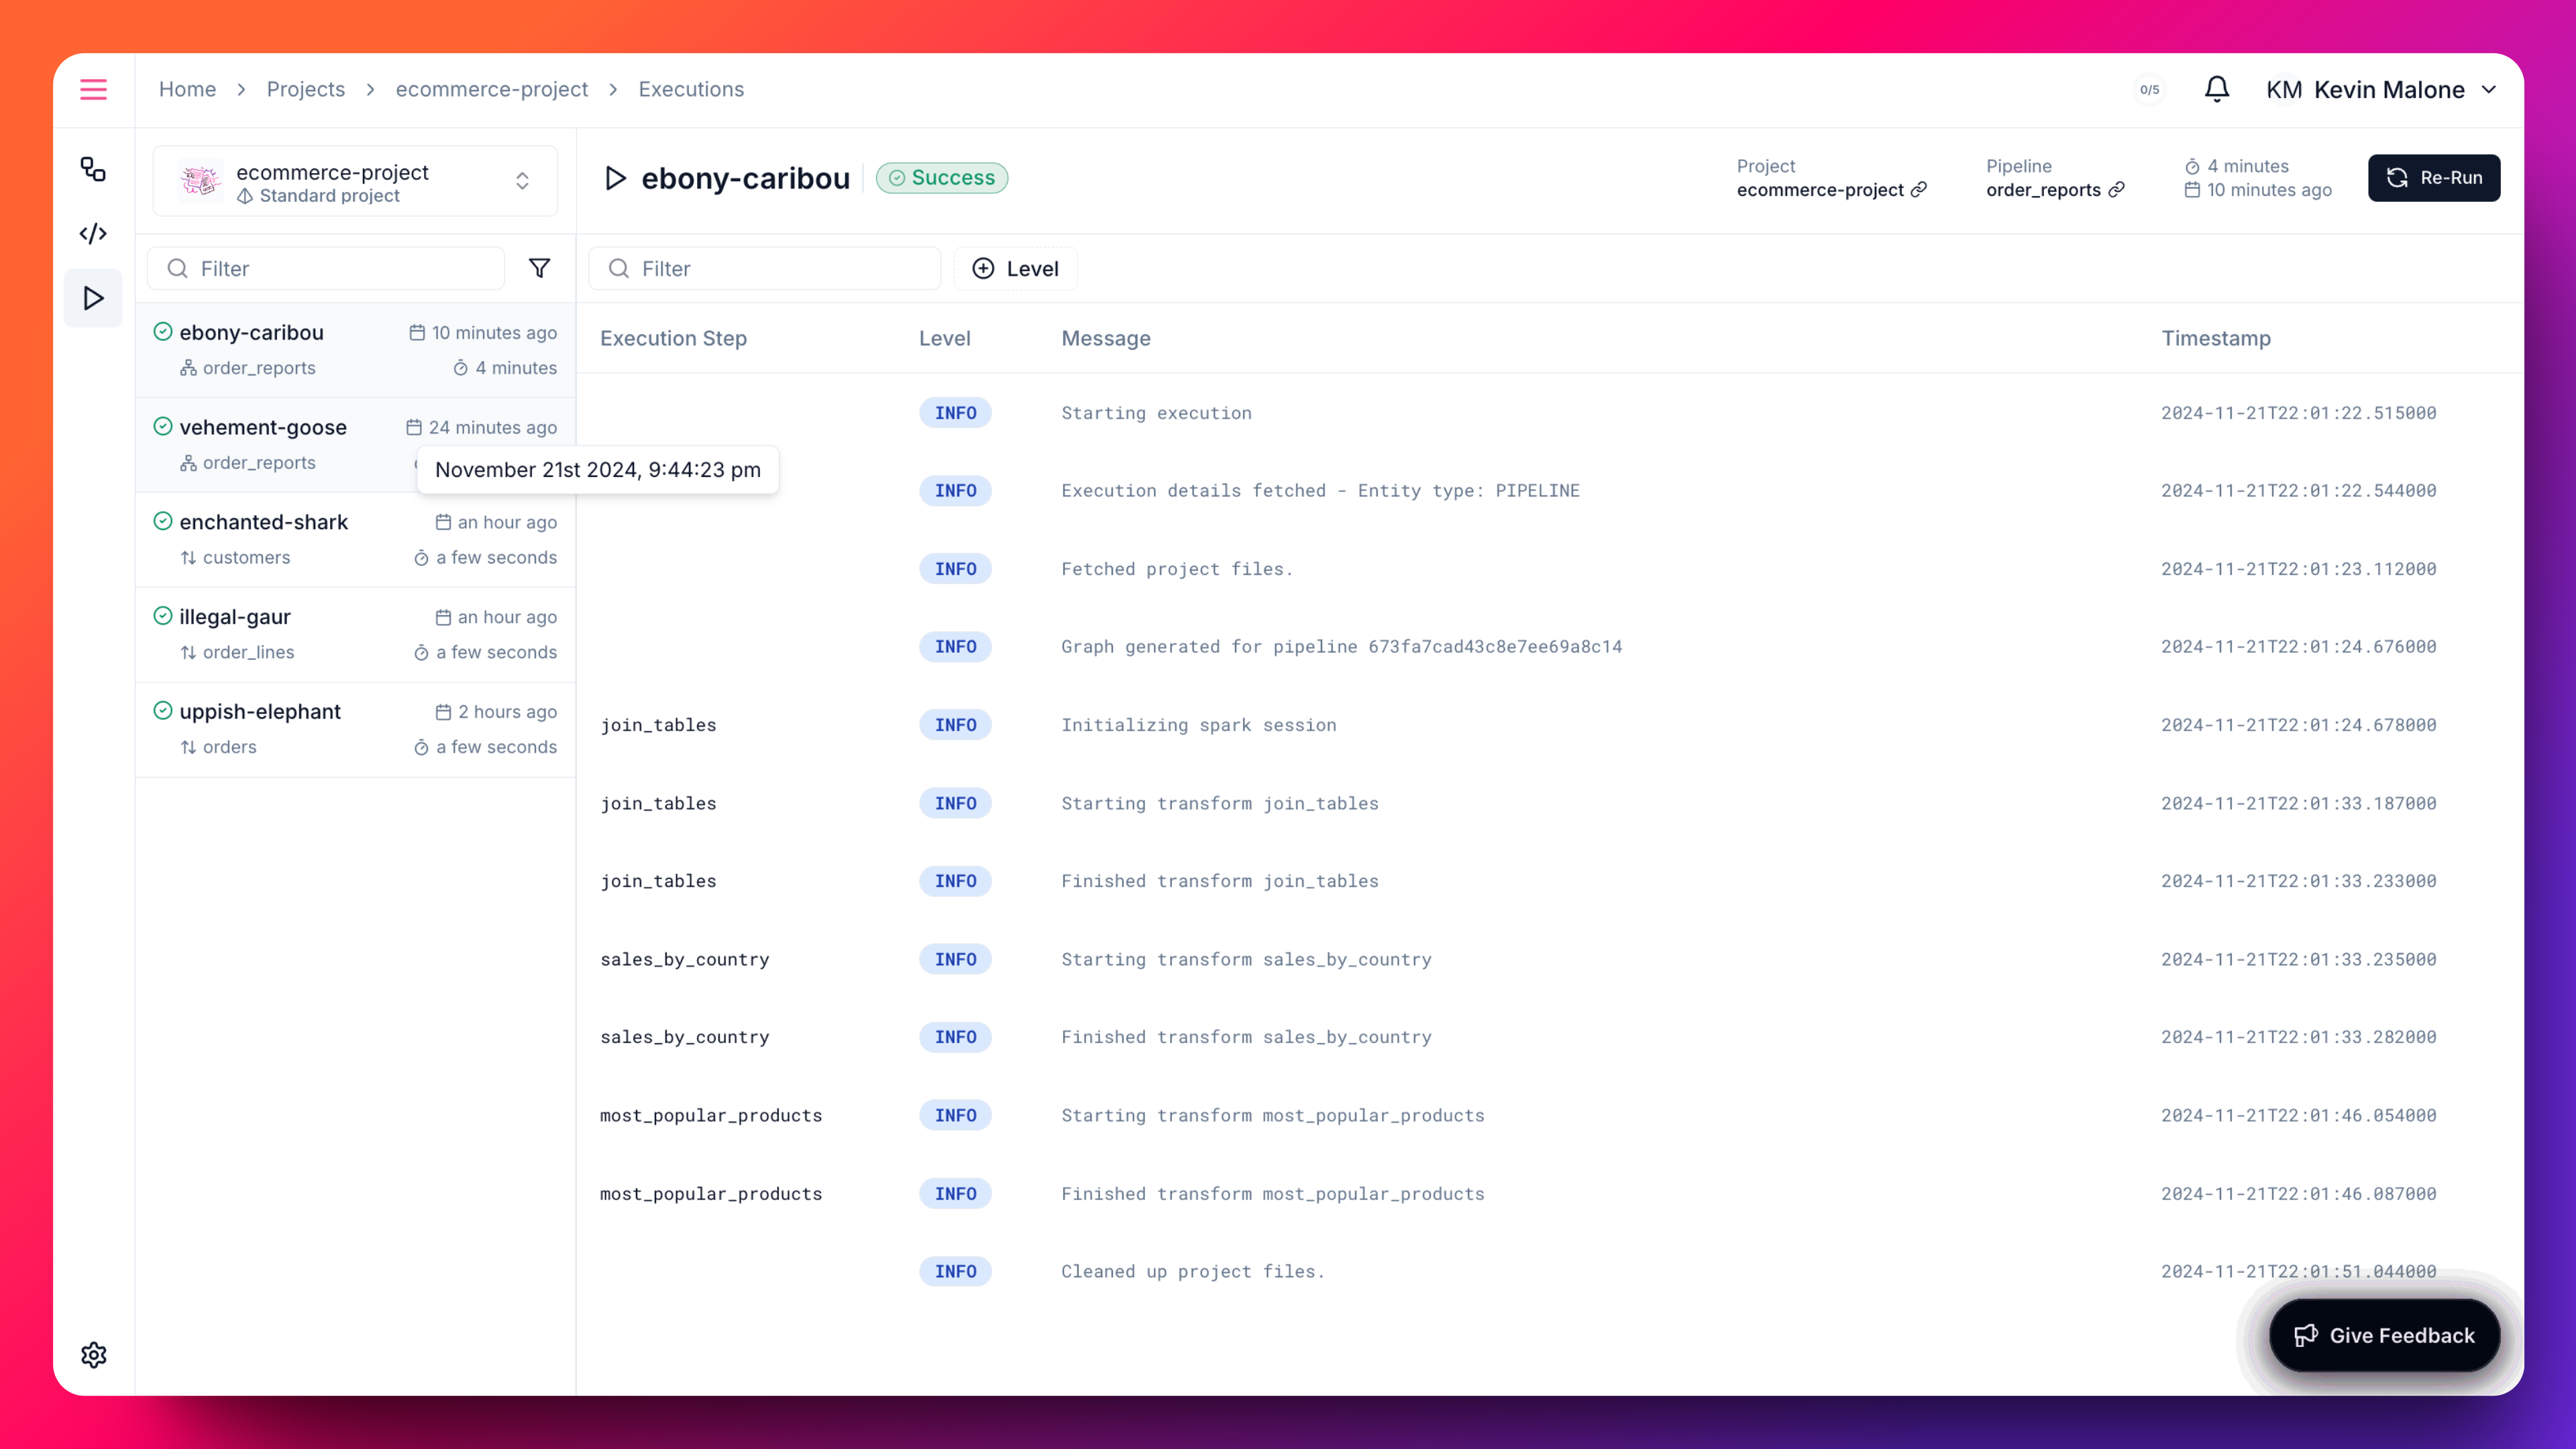Click message 'Finished transform most_popular_products'
This screenshot has width=2576, height=1449.
[1272, 1193]
